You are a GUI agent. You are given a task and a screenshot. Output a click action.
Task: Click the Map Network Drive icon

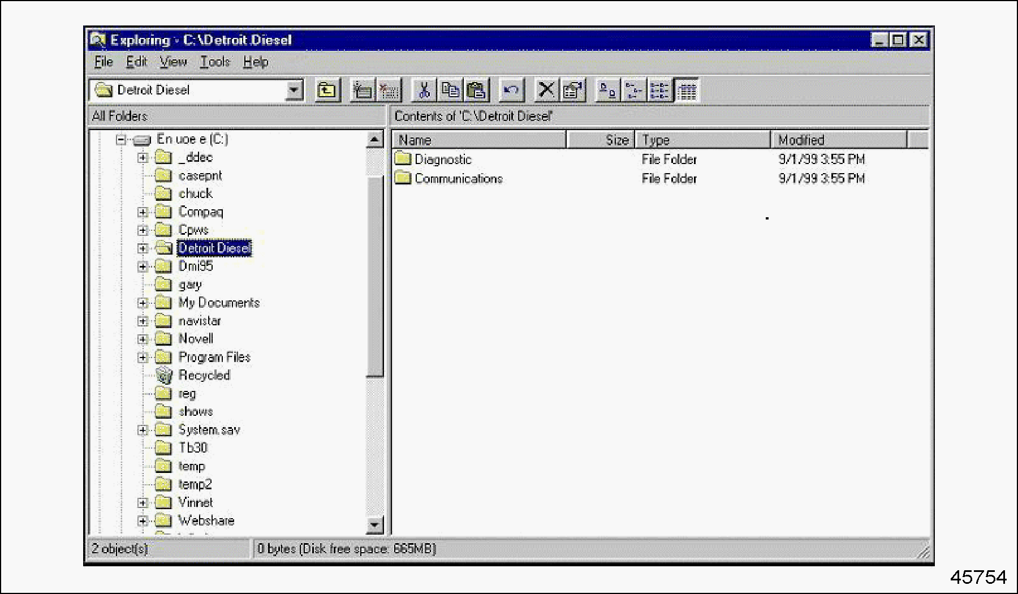[x=362, y=91]
